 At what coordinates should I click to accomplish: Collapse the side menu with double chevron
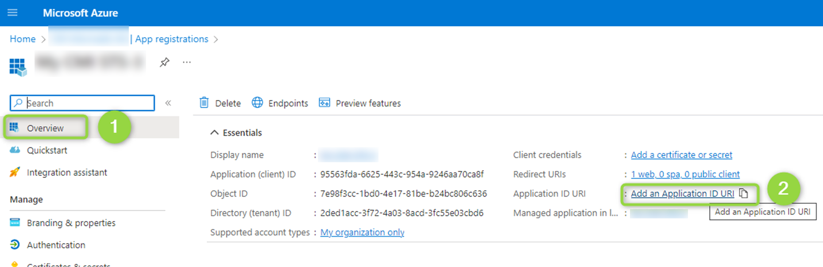tap(168, 103)
